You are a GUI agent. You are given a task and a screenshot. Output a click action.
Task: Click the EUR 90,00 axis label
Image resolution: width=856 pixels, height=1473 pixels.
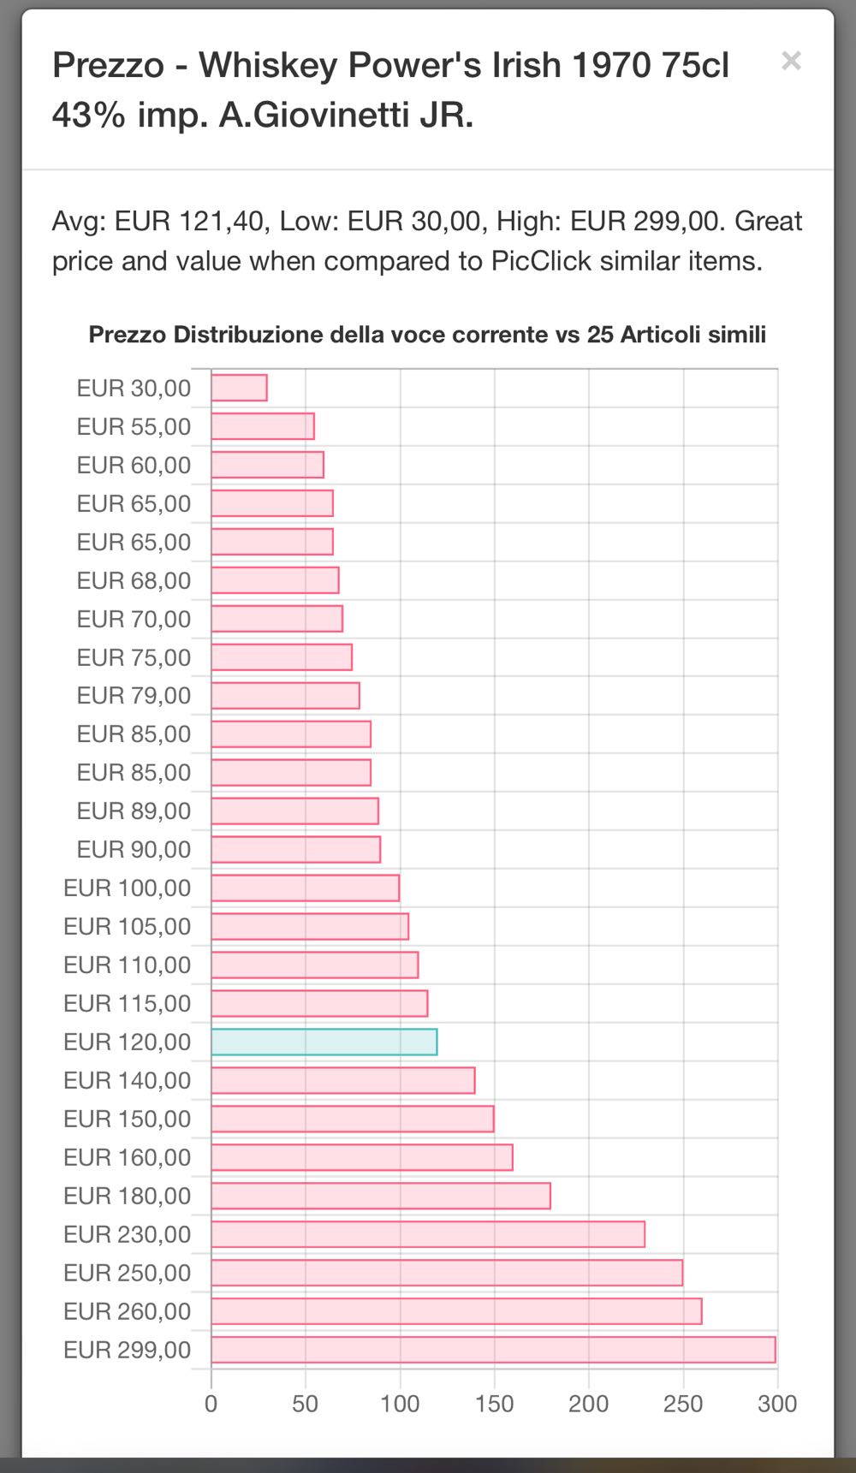(x=134, y=849)
